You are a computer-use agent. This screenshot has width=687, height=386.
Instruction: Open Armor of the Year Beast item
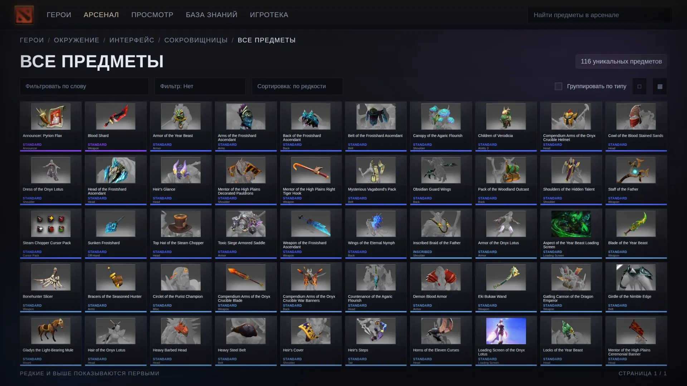click(181, 126)
